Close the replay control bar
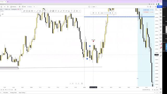Viewport: 167px width, 94px height. pos(115,13)
